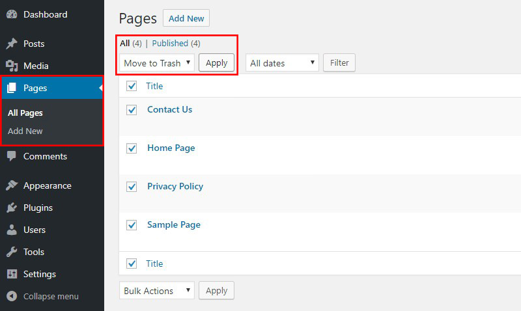
Task: Click the Collapse menu arrow icon
Action: coord(12,296)
